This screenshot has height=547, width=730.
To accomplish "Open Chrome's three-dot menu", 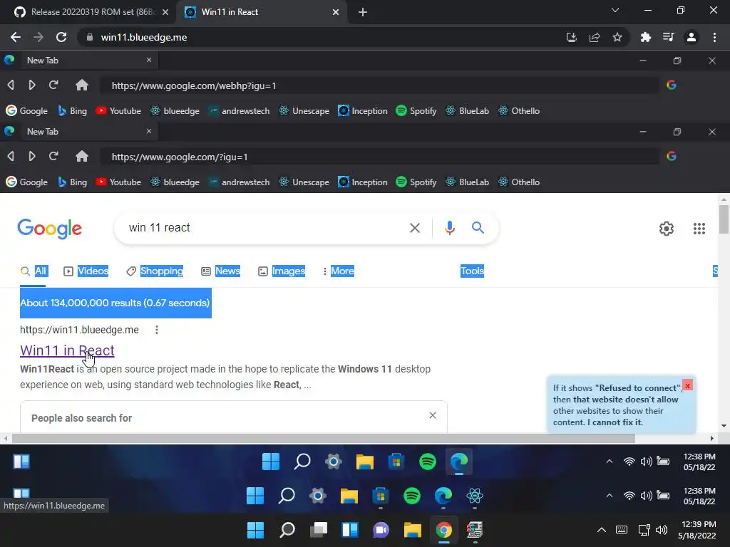I will coord(714,37).
